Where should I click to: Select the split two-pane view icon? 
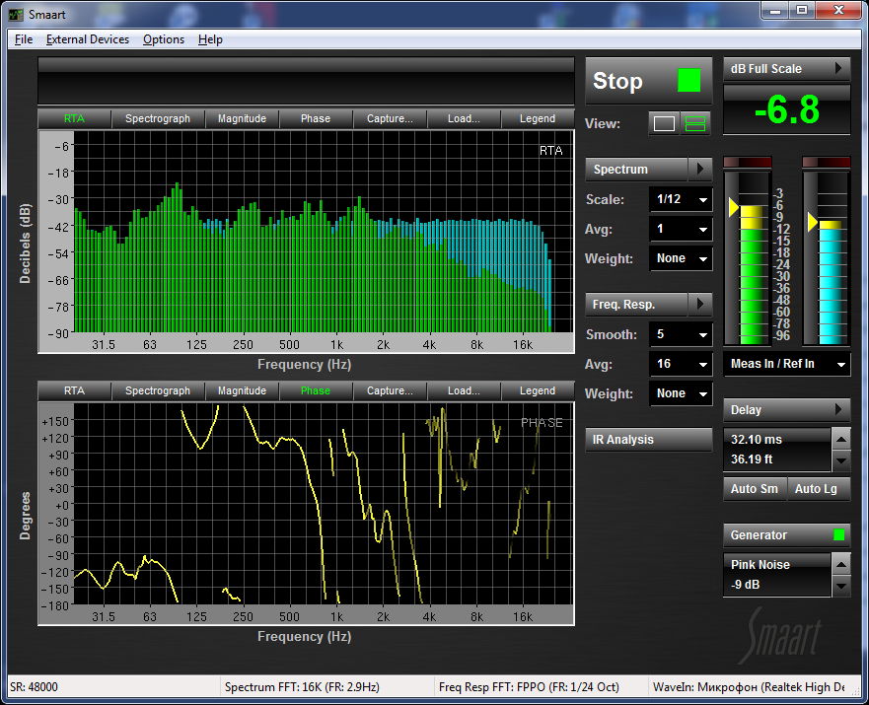coord(696,124)
